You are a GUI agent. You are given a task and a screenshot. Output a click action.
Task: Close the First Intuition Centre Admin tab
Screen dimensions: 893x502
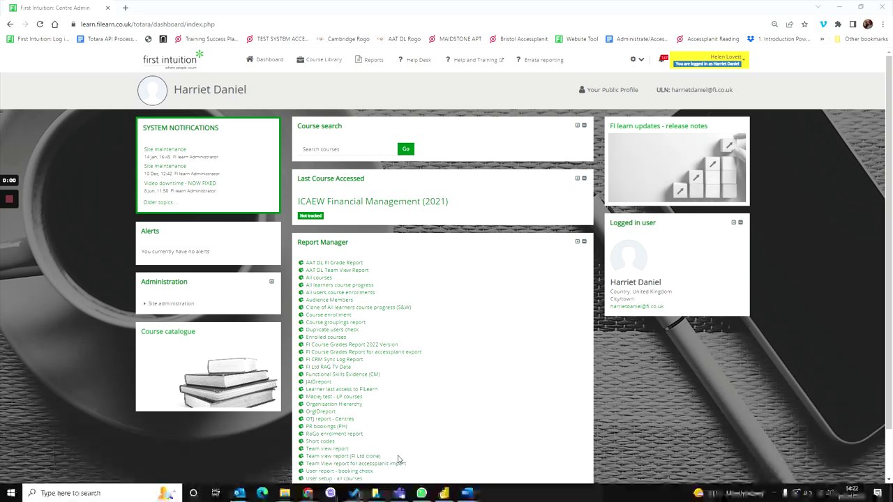point(107,8)
